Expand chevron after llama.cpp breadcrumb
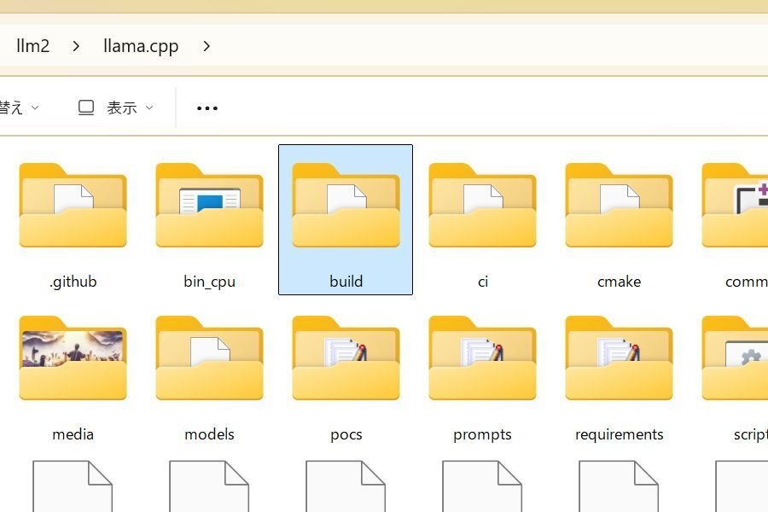Image resolution: width=768 pixels, height=512 pixels. pyautogui.click(x=207, y=47)
